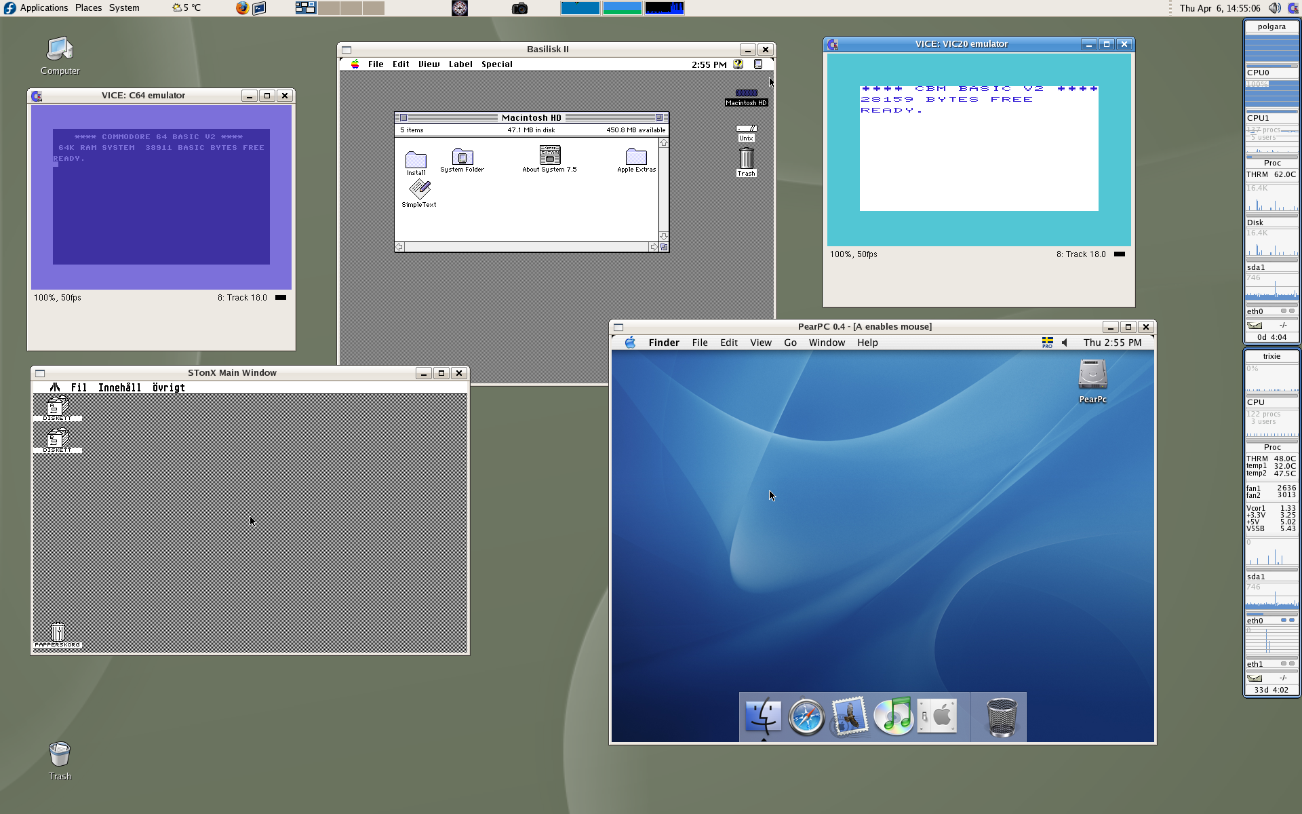Click the help balloon icon in Basilisk II

[x=738, y=64]
